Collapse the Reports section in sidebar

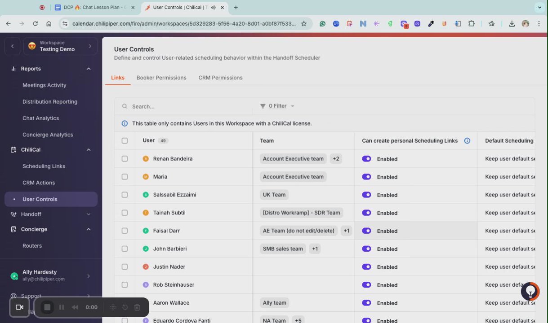(89, 69)
